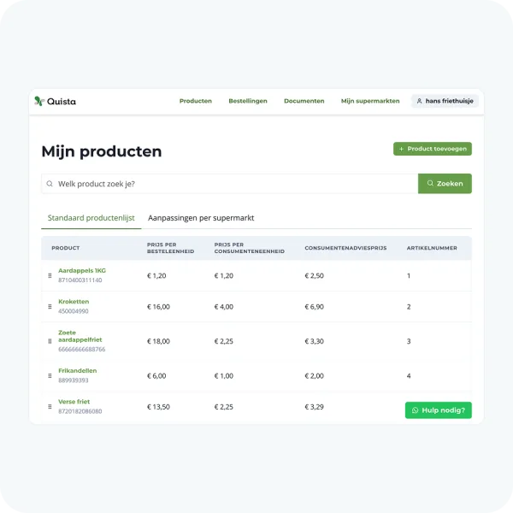This screenshot has height=513, width=513.
Task: Click the € 16,00 price in Kroketten row
Action: [x=158, y=307]
